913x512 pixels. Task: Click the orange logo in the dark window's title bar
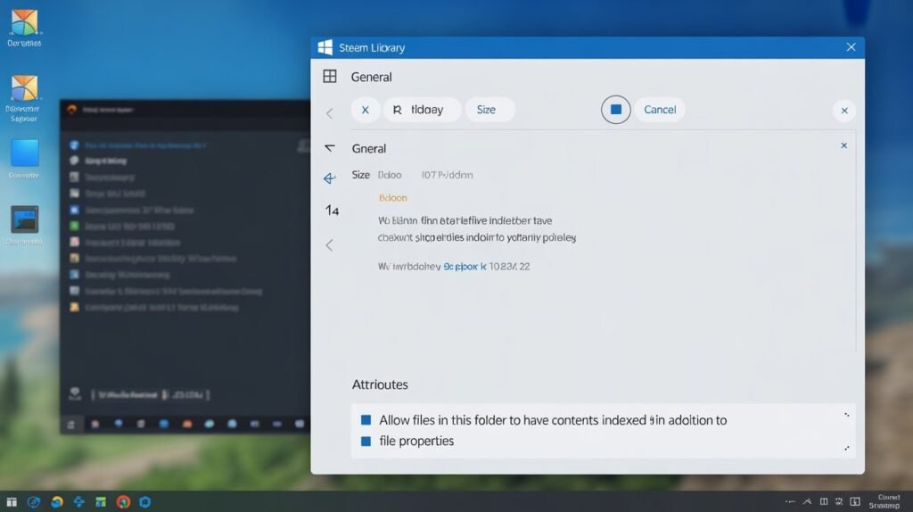71,110
